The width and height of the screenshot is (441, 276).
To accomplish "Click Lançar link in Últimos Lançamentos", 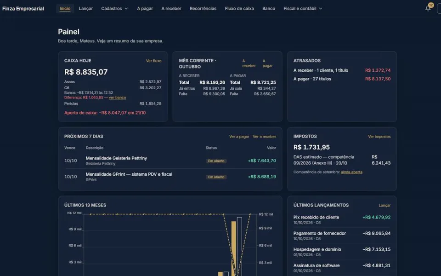I will (384, 205).
